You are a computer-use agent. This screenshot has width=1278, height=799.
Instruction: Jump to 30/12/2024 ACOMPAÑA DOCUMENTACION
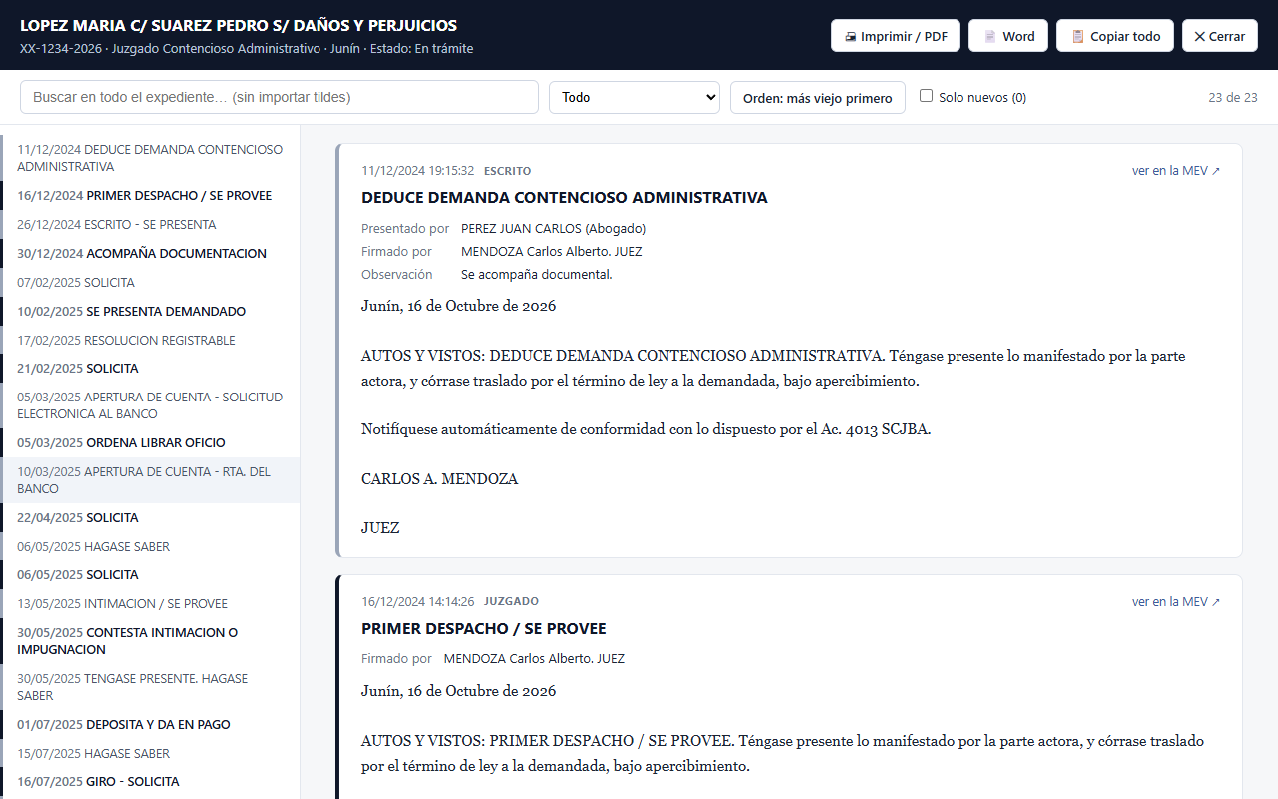point(150,254)
